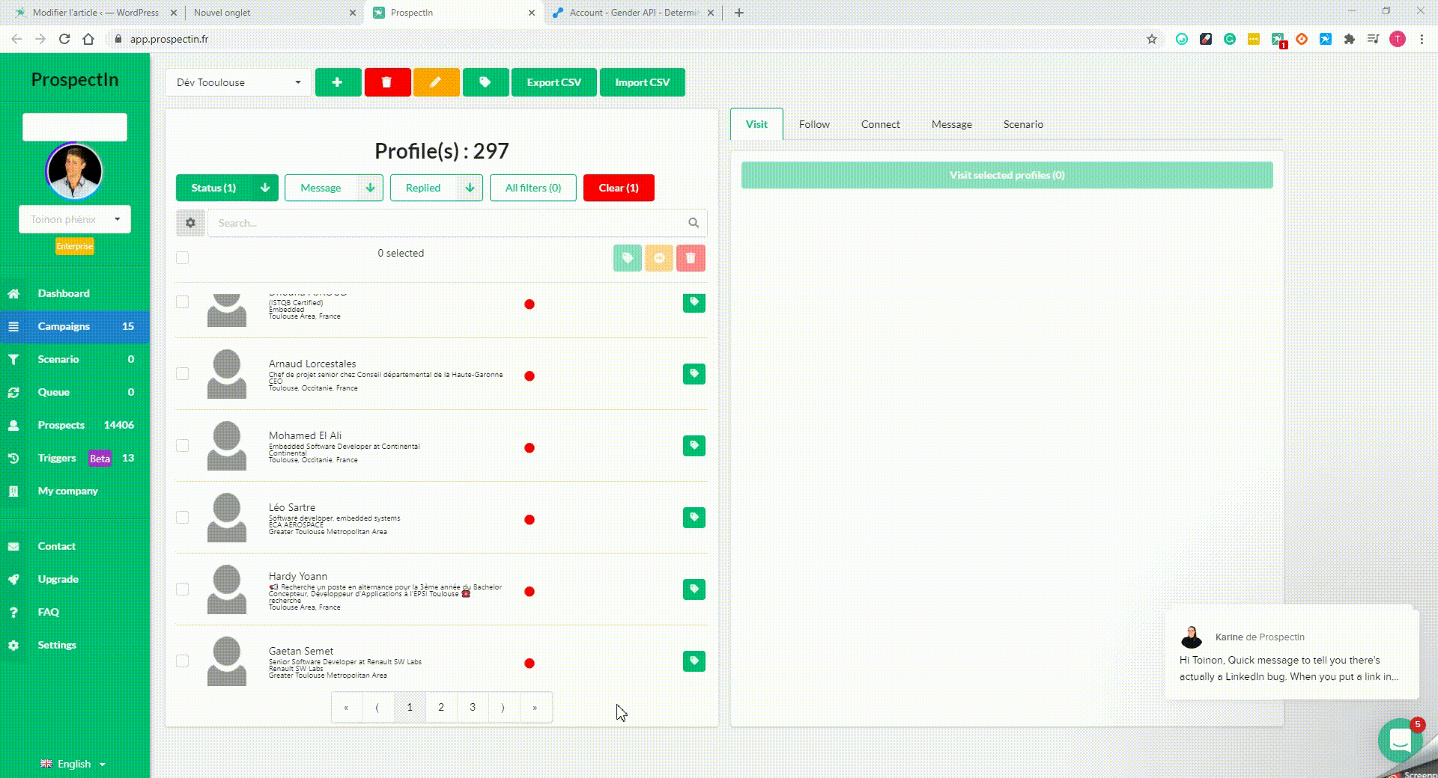Toggle the select all profiles checkbox
Screen dimensions: 1438x778
pos(182,258)
